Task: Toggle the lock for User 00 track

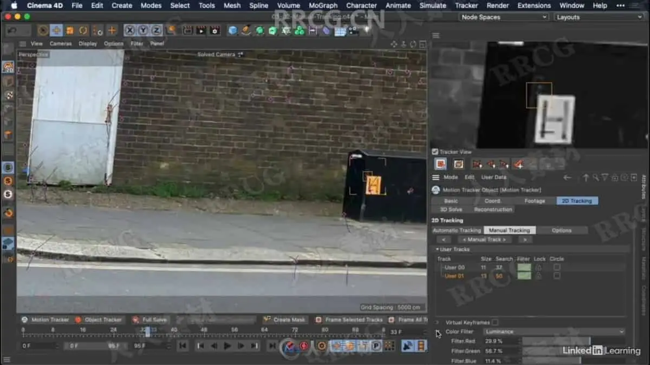Action: (x=538, y=267)
